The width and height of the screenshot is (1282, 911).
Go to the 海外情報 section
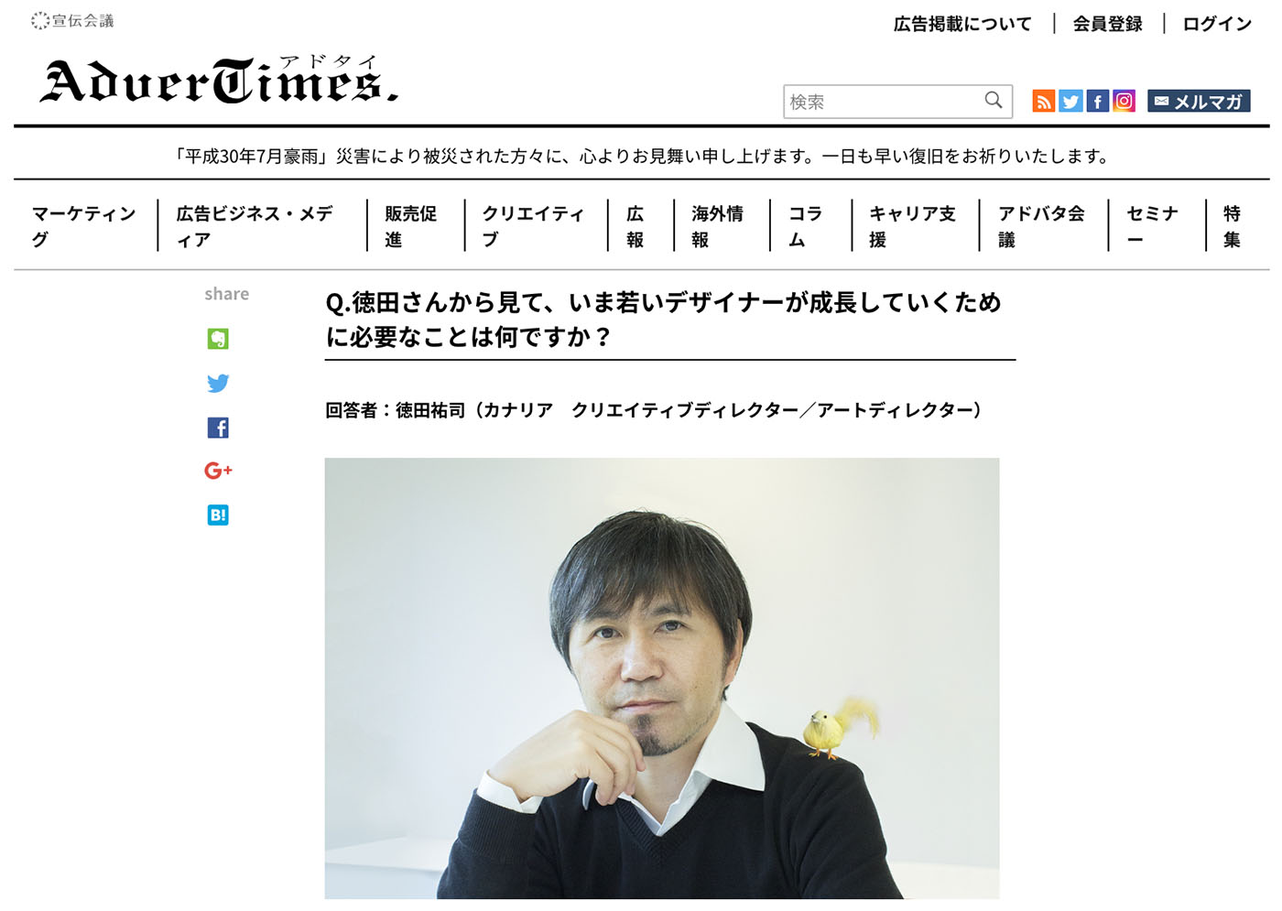click(x=717, y=226)
